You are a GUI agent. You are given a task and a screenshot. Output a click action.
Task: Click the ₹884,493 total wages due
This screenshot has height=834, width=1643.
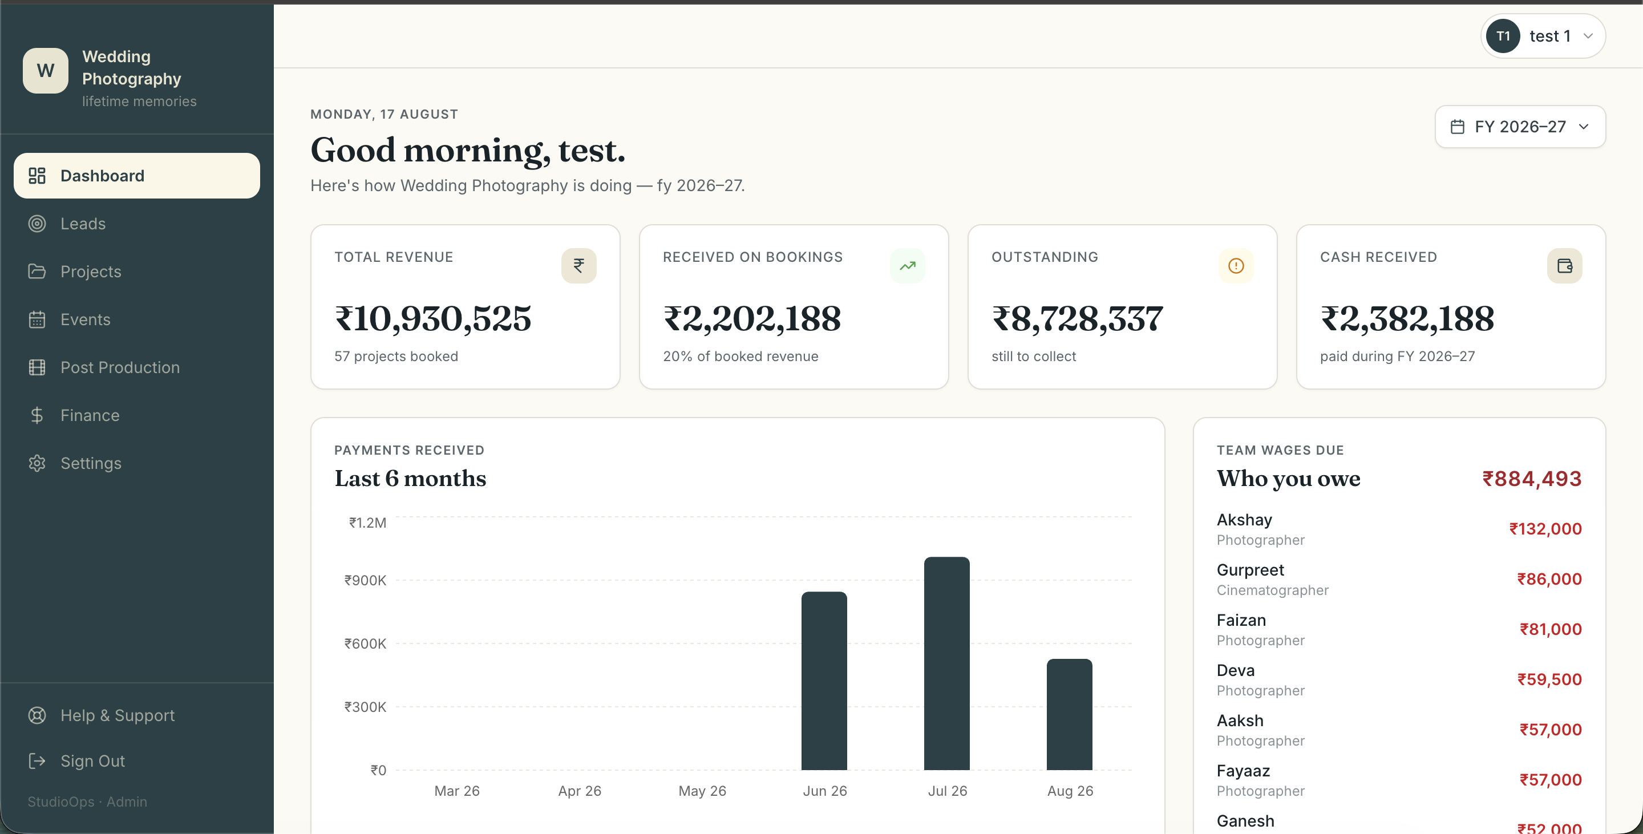point(1531,478)
